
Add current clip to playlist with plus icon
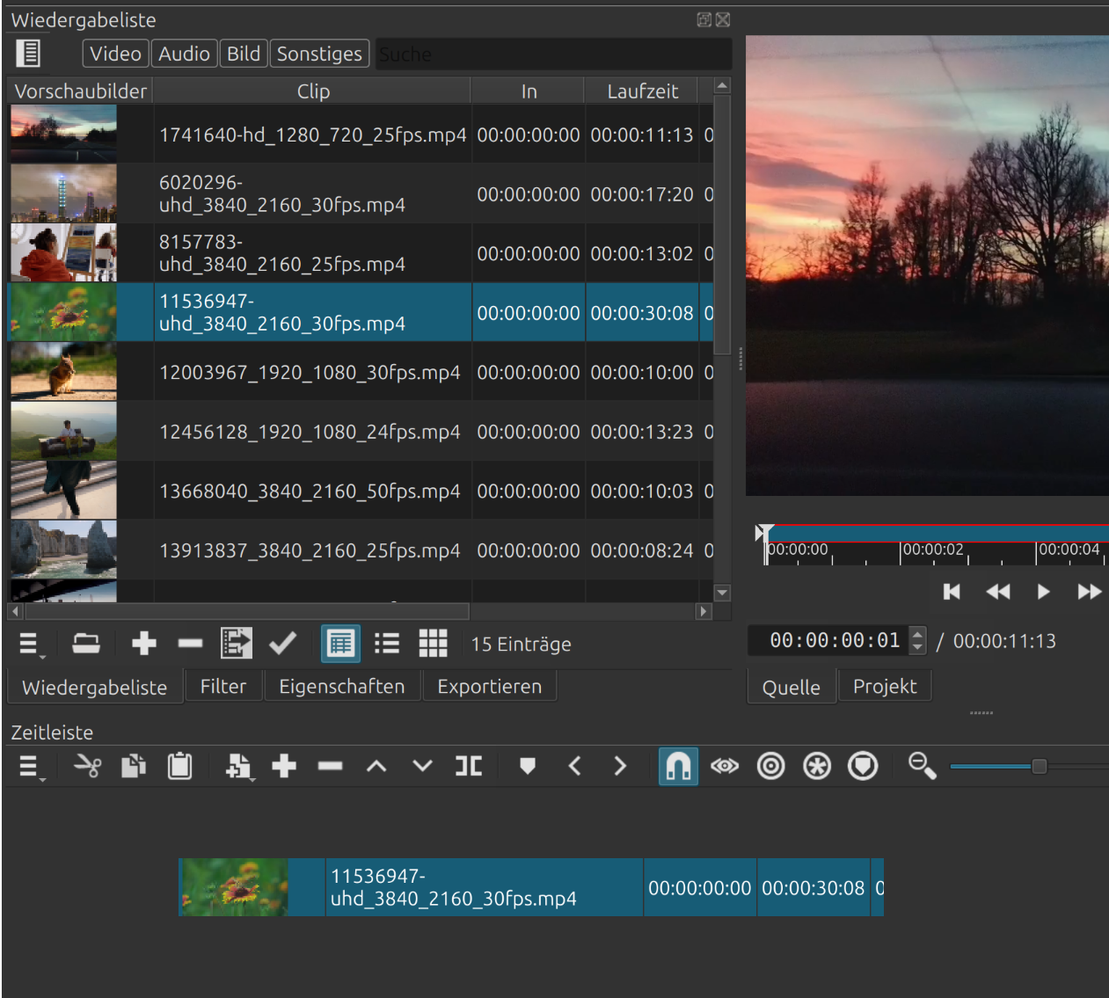(x=143, y=644)
